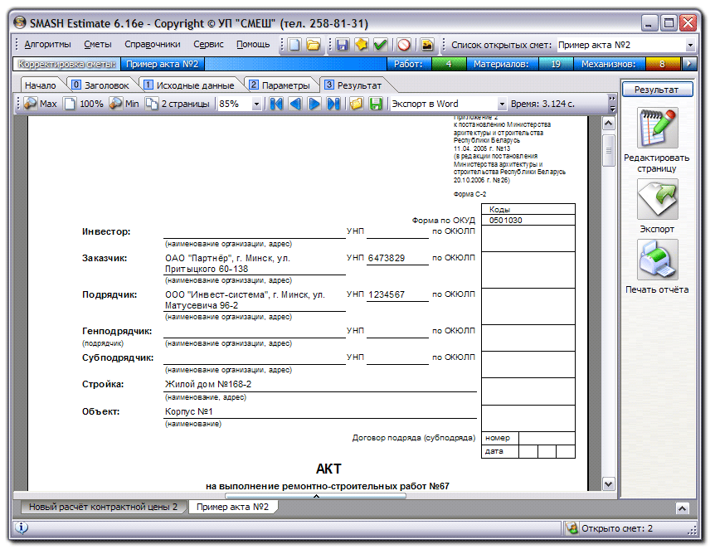The width and height of the screenshot is (715, 554).
Task: Click the Работ counter label
Action: 408,64
